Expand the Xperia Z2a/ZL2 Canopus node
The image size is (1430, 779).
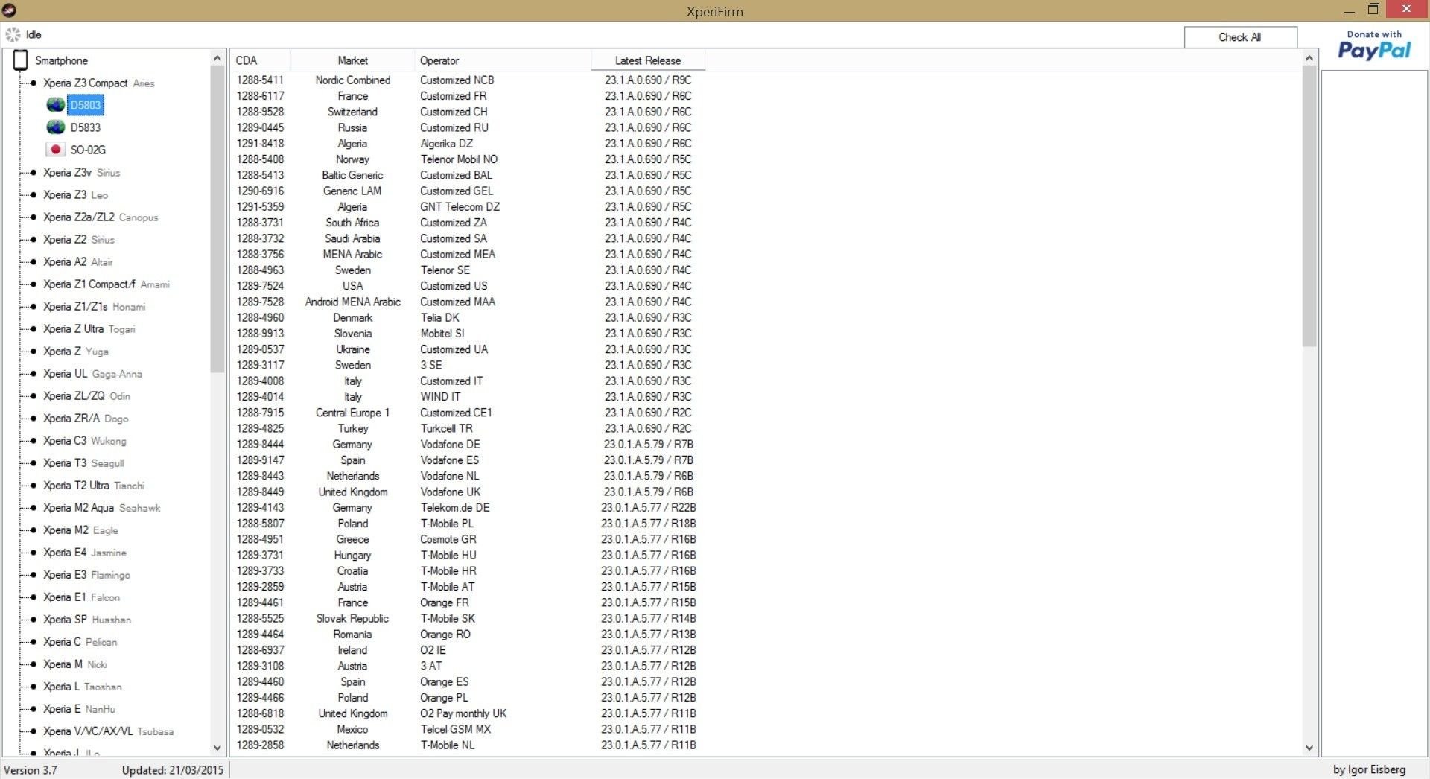pyautogui.click(x=33, y=217)
